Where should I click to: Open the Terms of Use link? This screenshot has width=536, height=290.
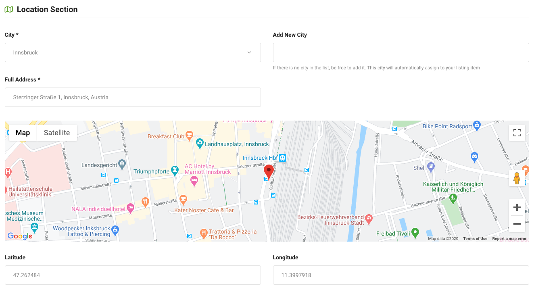point(475,239)
